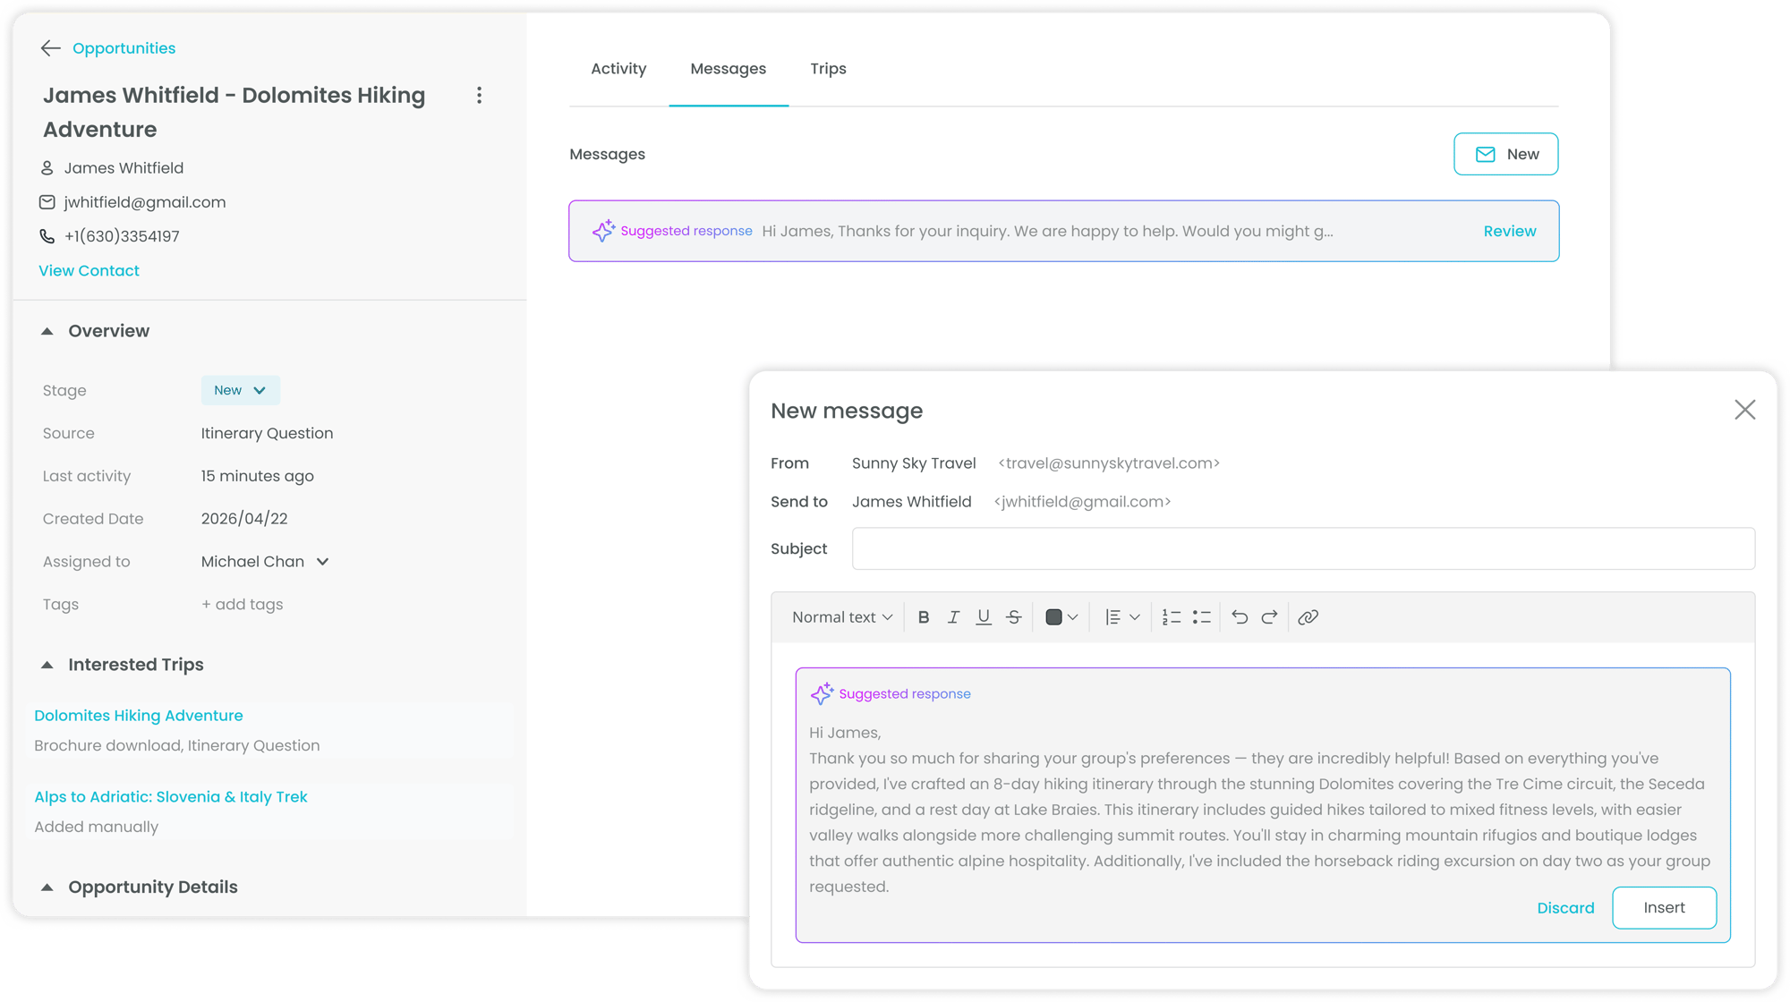
Task: Change the assignee via Michael Chan dropdown
Action: (x=265, y=562)
